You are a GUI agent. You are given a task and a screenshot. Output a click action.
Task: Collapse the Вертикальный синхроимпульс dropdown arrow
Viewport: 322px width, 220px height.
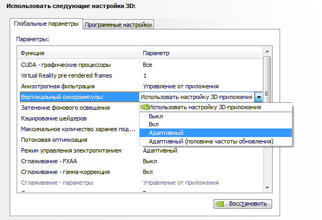pyautogui.click(x=259, y=97)
